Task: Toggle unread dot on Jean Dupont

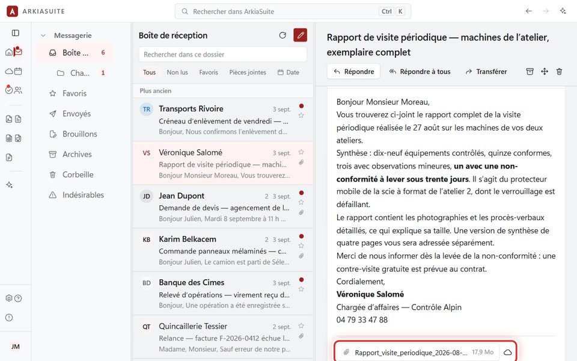Action: pyautogui.click(x=301, y=193)
